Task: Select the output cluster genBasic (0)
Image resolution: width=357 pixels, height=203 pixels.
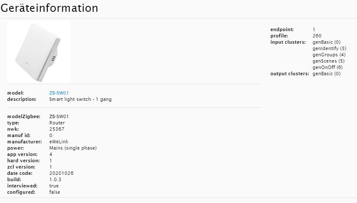Action: tap(326, 74)
